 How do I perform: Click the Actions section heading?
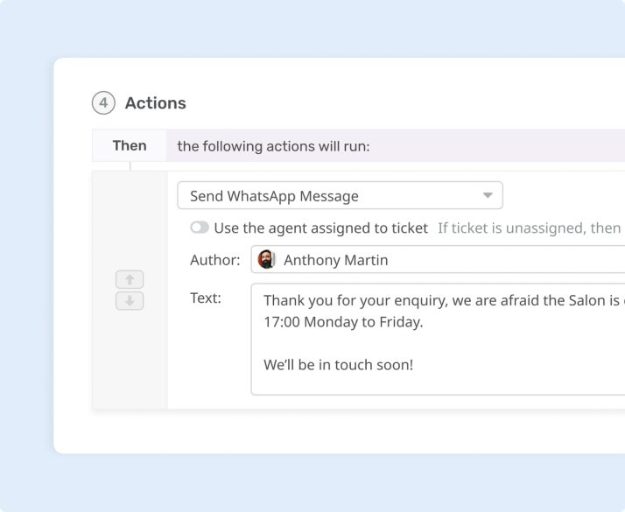(x=156, y=102)
